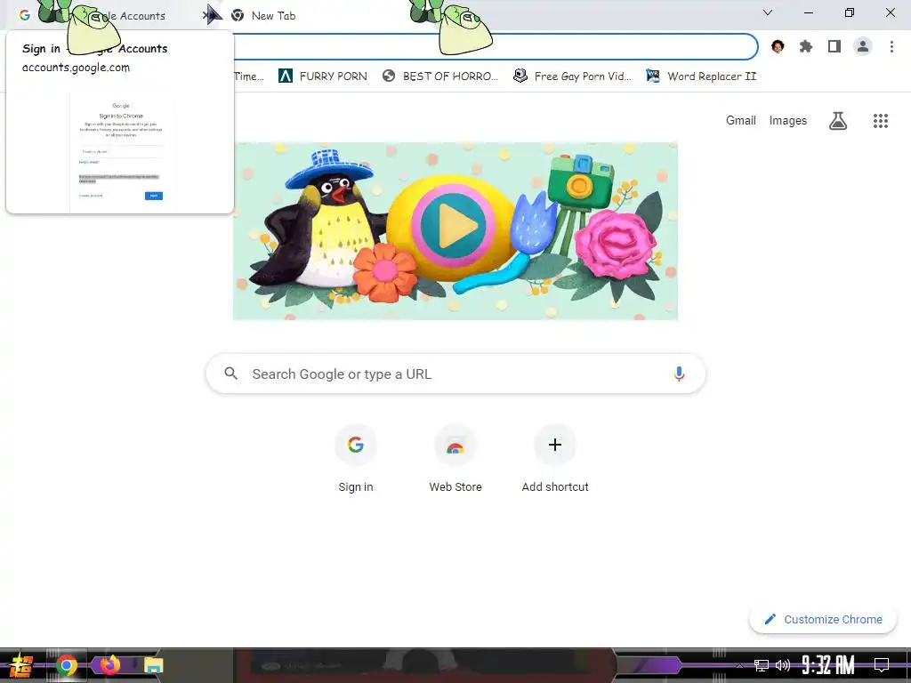The image size is (911, 683).
Task: Open the notification center icon
Action: pyautogui.click(x=882, y=665)
